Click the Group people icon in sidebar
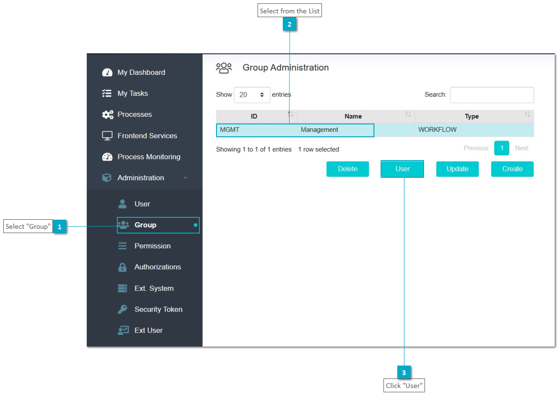 point(124,225)
